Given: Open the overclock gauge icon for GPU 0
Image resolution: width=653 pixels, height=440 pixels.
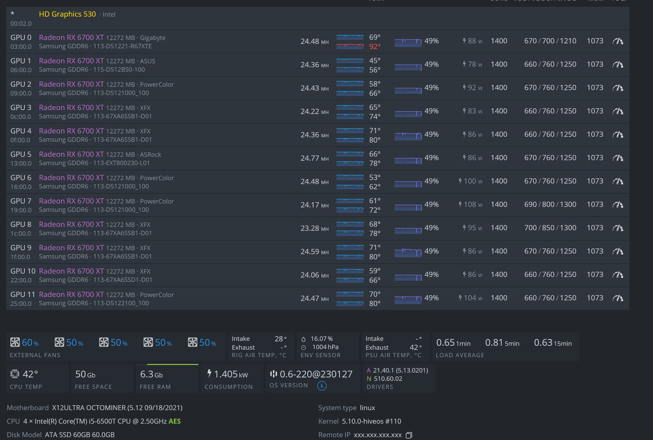Looking at the screenshot, I should coord(618,41).
